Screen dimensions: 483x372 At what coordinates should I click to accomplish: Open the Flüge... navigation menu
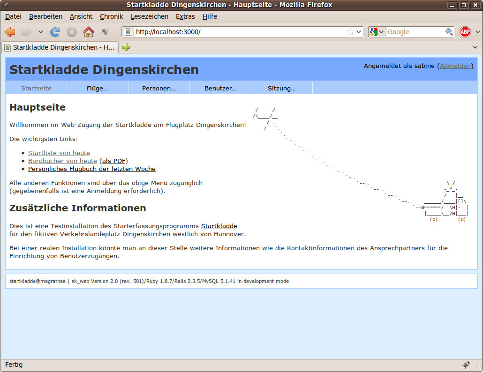point(98,88)
